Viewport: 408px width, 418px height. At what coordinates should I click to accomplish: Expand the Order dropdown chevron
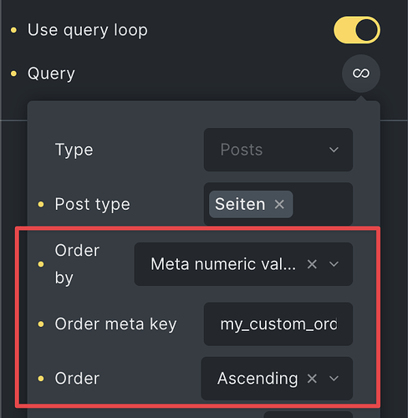334,379
